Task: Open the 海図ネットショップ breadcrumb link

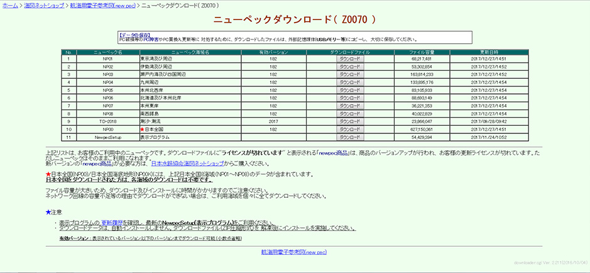Action: tap(44, 6)
